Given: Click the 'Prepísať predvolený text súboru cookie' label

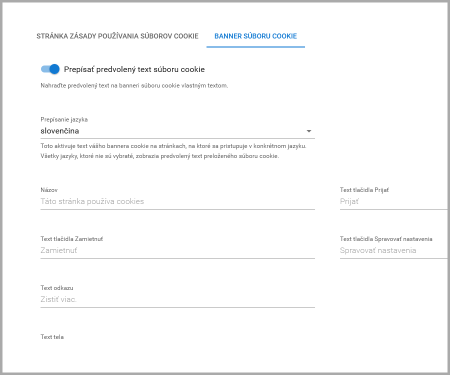Looking at the screenshot, I should [134, 69].
